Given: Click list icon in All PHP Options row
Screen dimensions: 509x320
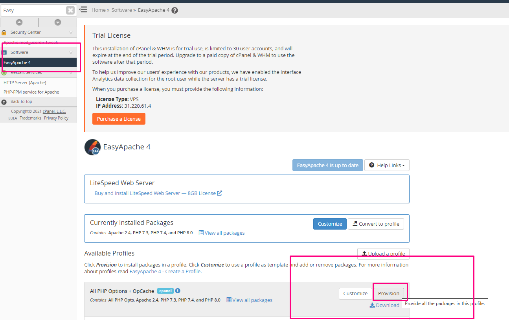Looking at the screenshot, I should point(229,300).
